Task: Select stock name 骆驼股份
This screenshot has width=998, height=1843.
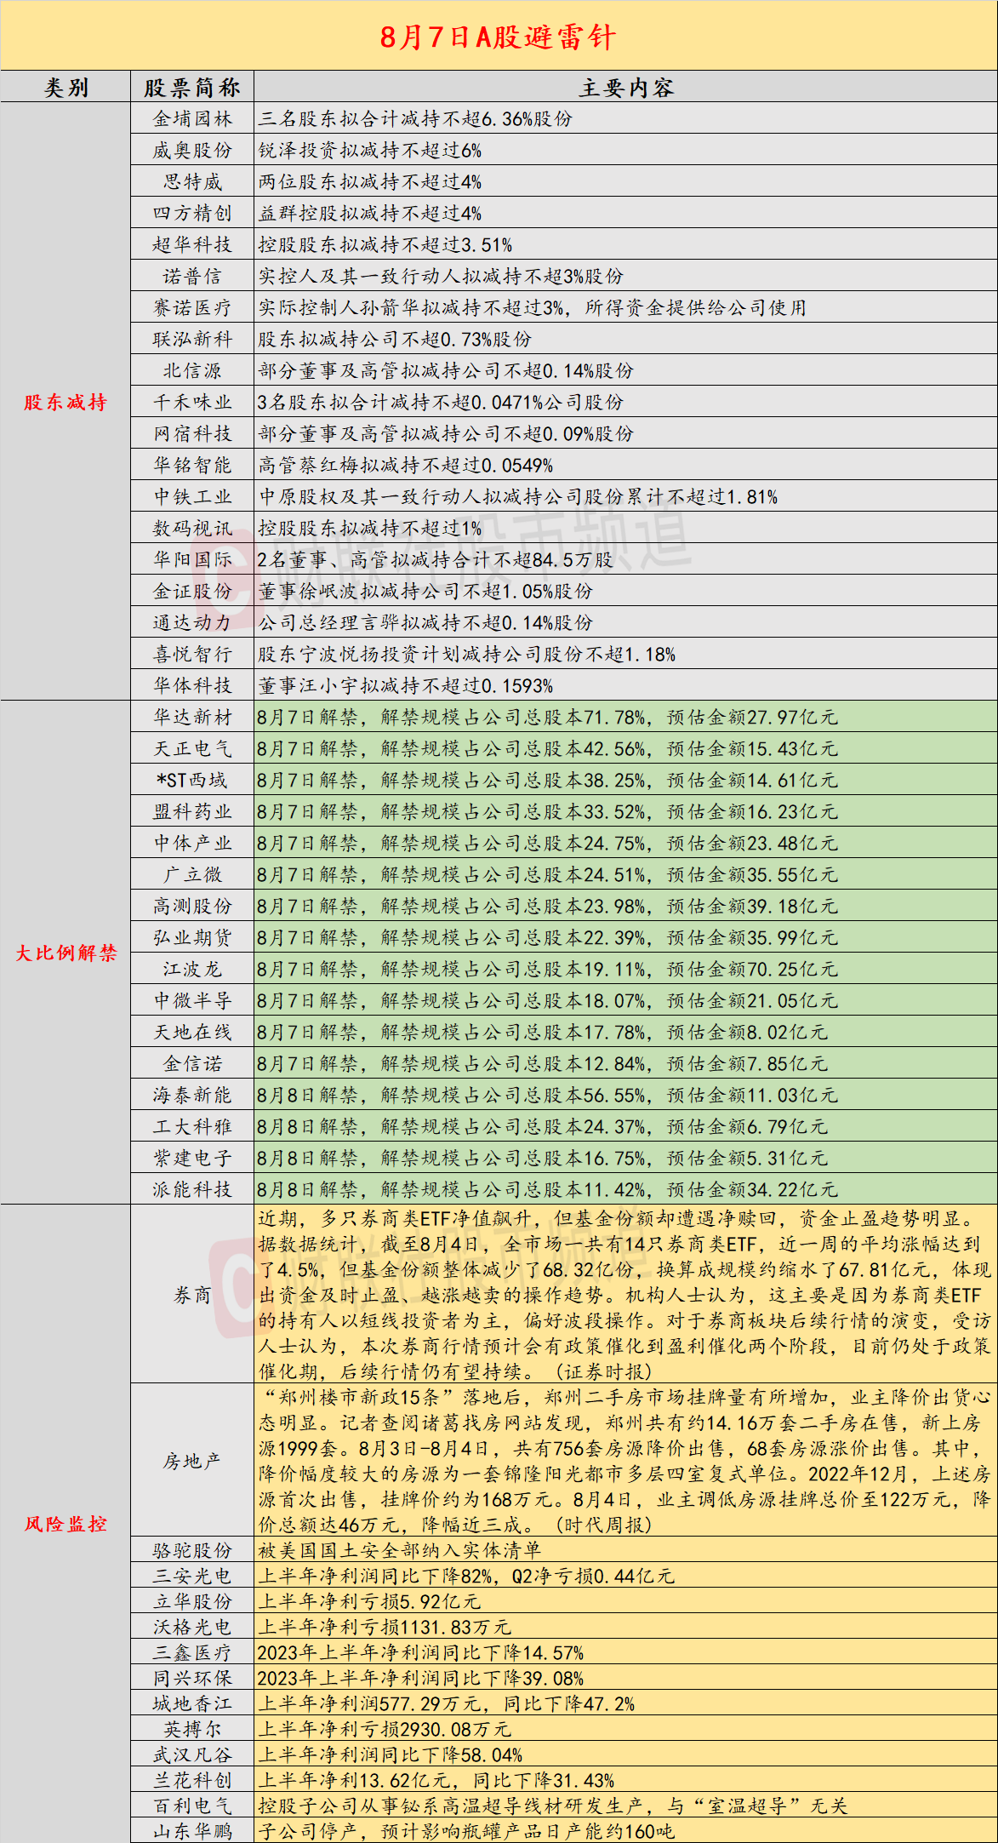Action: [192, 1550]
